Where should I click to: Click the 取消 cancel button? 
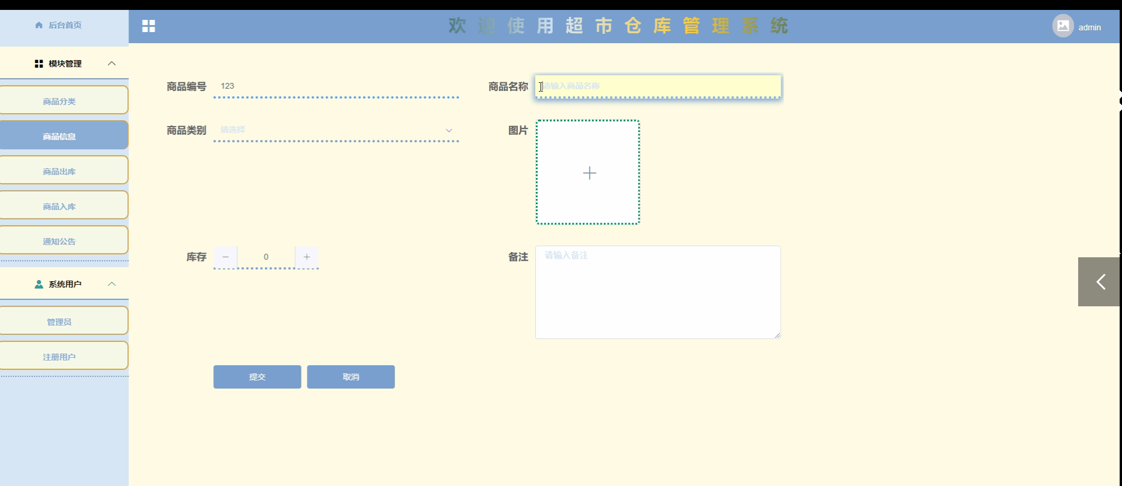(351, 377)
